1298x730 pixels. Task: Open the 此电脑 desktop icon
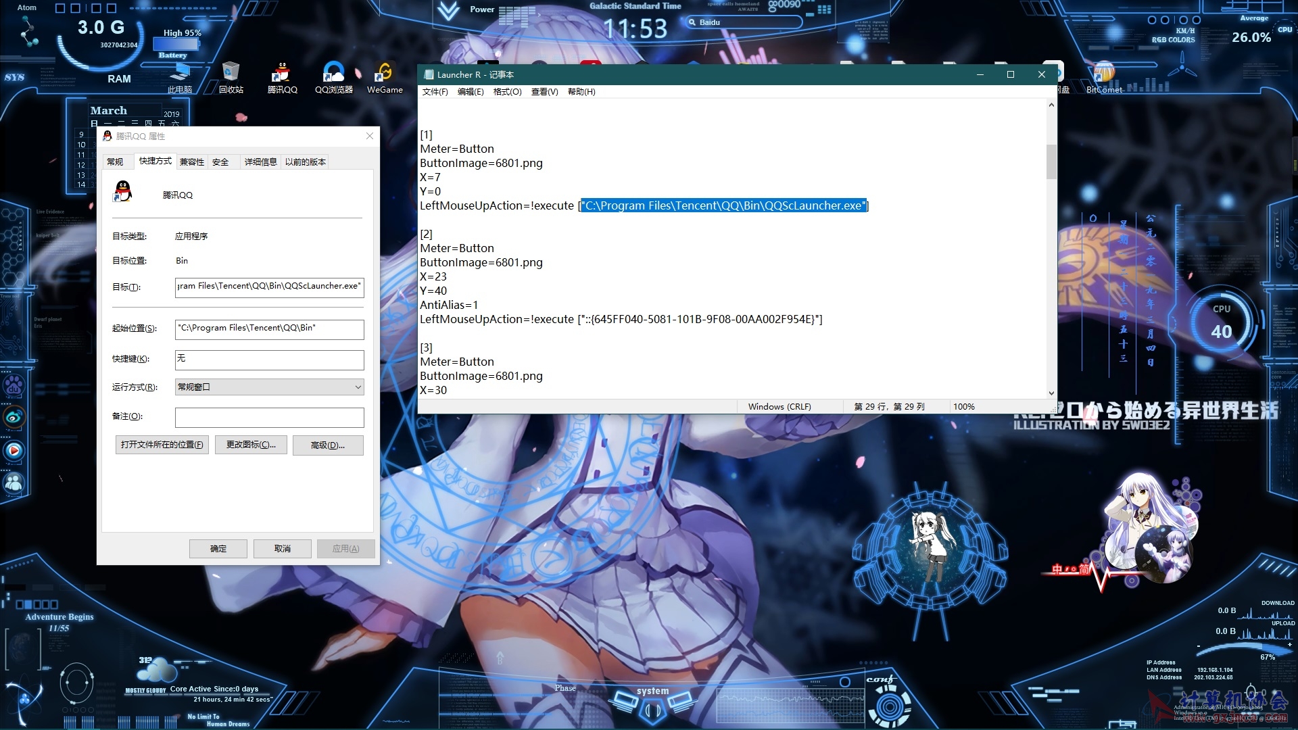[180, 76]
